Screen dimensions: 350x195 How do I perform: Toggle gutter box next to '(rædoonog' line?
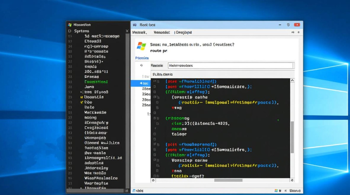coord(155,118)
